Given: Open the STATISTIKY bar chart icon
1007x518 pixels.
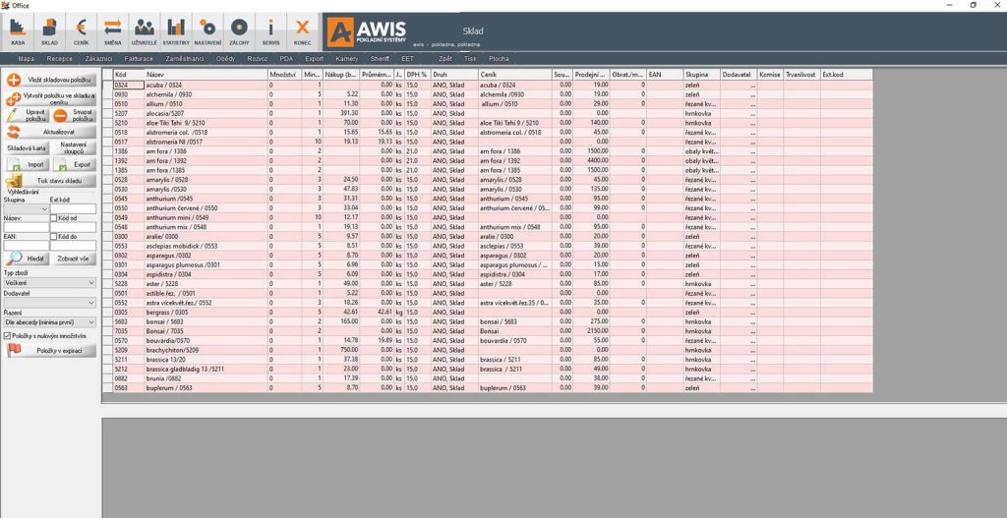Looking at the screenshot, I should pos(176,30).
